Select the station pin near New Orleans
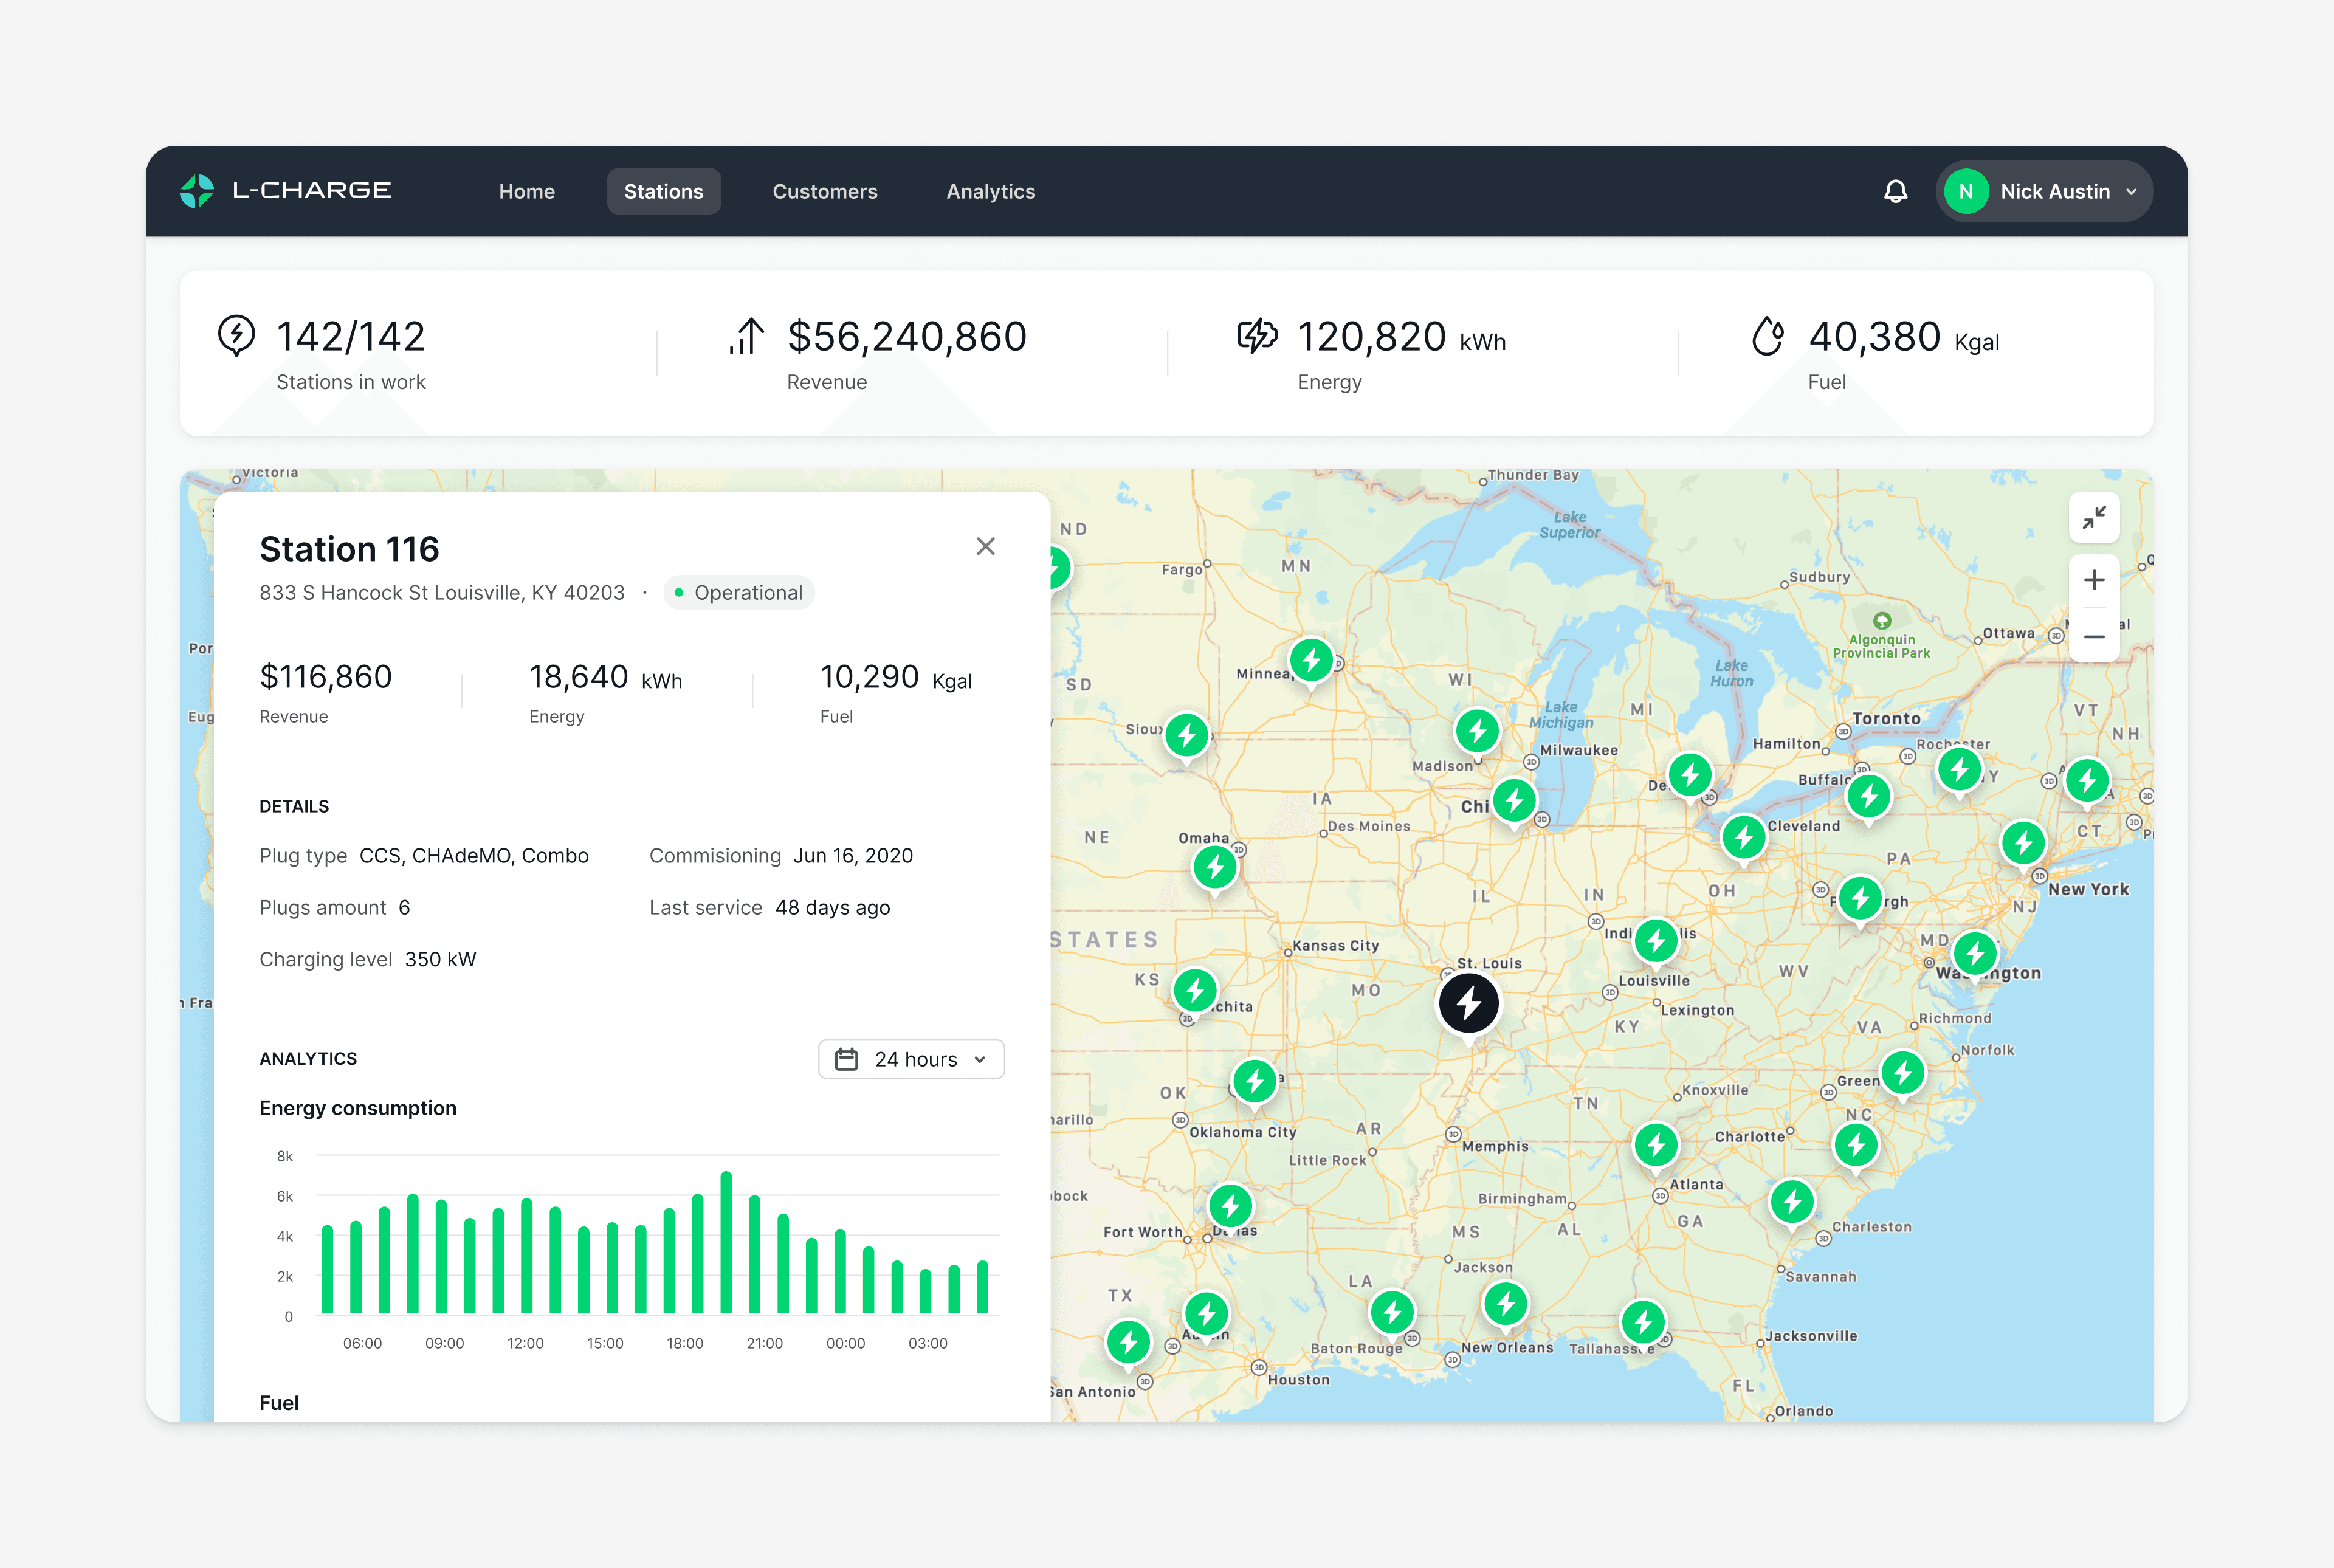This screenshot has width=2334, height=1568. [x=1505, y=1304]
